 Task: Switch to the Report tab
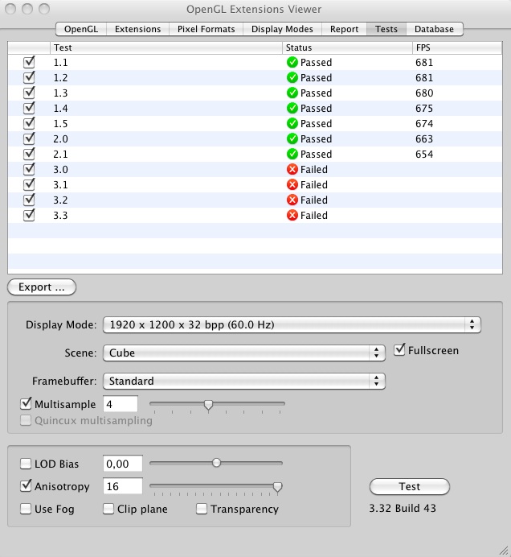click(x=344, y=29)
